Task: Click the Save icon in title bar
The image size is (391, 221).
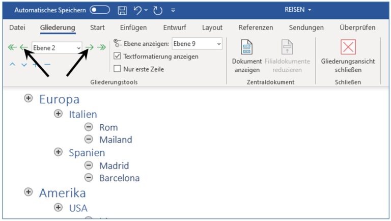Action: [122, 11]
